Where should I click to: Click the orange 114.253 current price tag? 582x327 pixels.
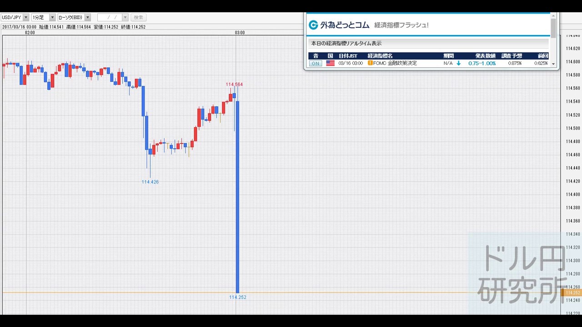572,292
